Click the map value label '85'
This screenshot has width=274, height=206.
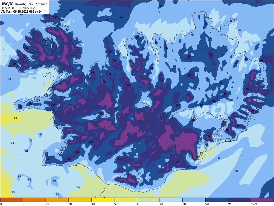[220, 158]
